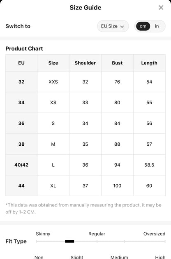
Task: Click the Oversized fit type label
Action: tap(154, 234)
